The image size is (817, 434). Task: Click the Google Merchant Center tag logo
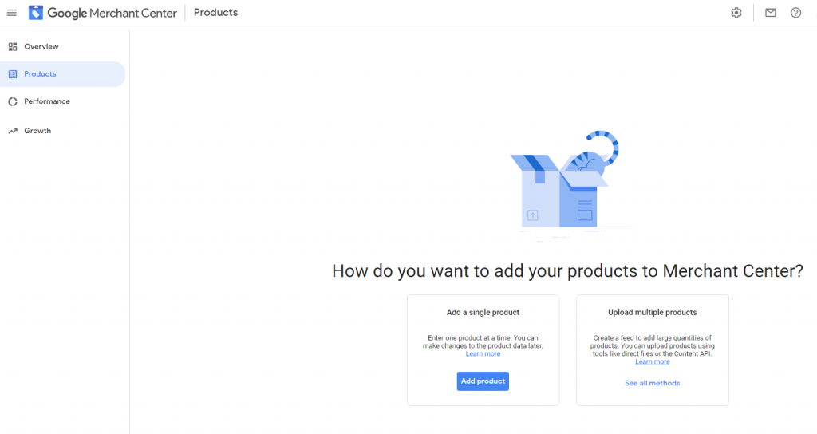35,13
